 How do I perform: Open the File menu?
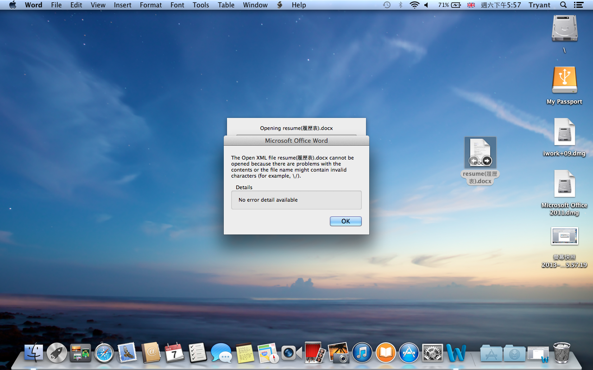57,5
